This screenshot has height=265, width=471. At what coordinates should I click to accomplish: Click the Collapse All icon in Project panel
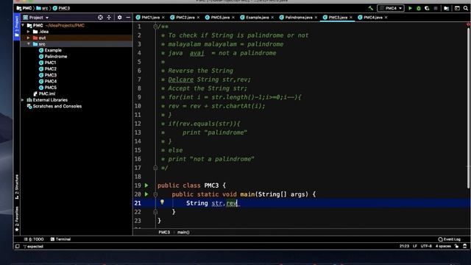(x=109, y=18)
